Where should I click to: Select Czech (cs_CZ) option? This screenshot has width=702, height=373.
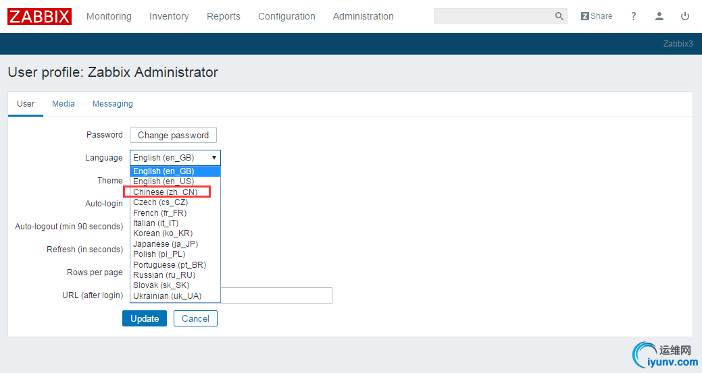tap(175, 202)
